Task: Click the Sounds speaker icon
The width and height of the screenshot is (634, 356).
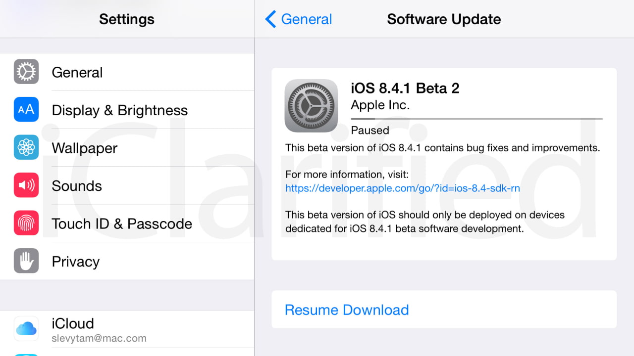Action: coord(26,185)
